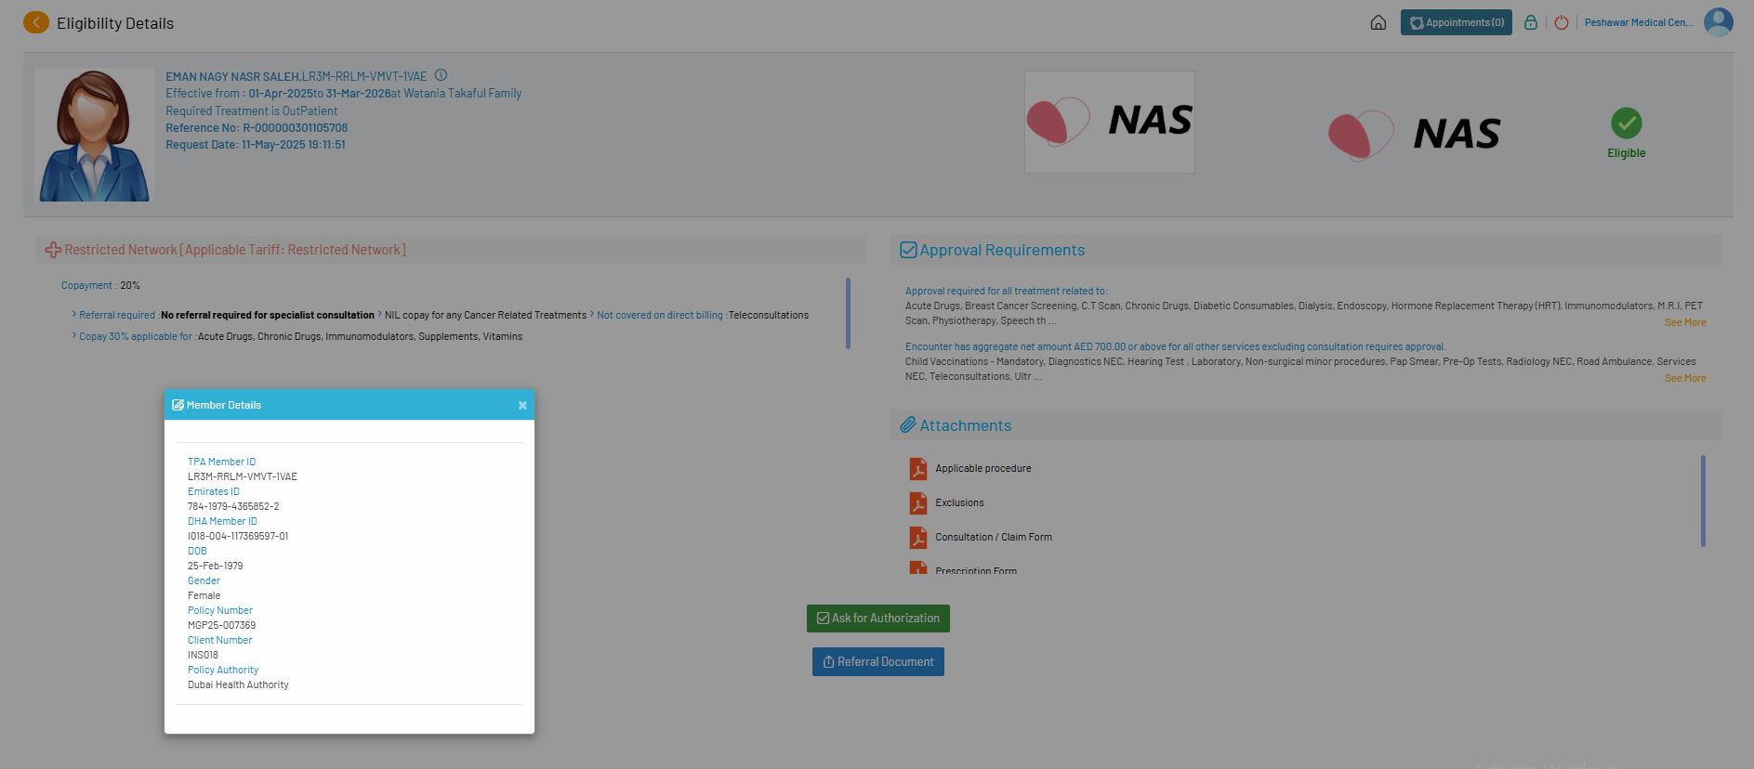Click Ask for Authorization button
This screenshot has width=1754, height=769.
[x=877, y=619]
